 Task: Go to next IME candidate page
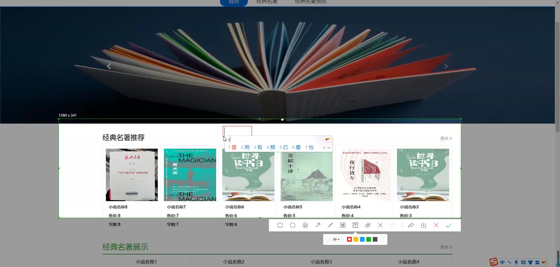324,148
